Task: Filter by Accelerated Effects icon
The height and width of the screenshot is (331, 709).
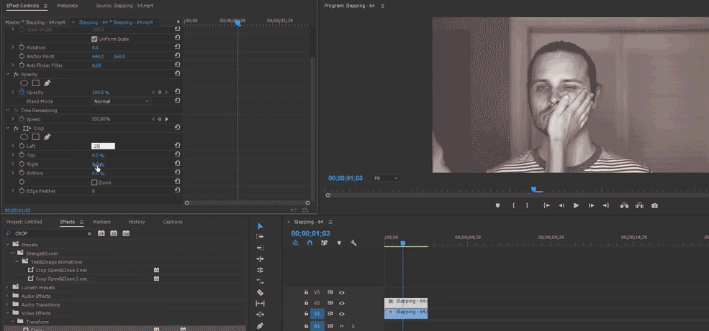Action: tap(101, 233)
